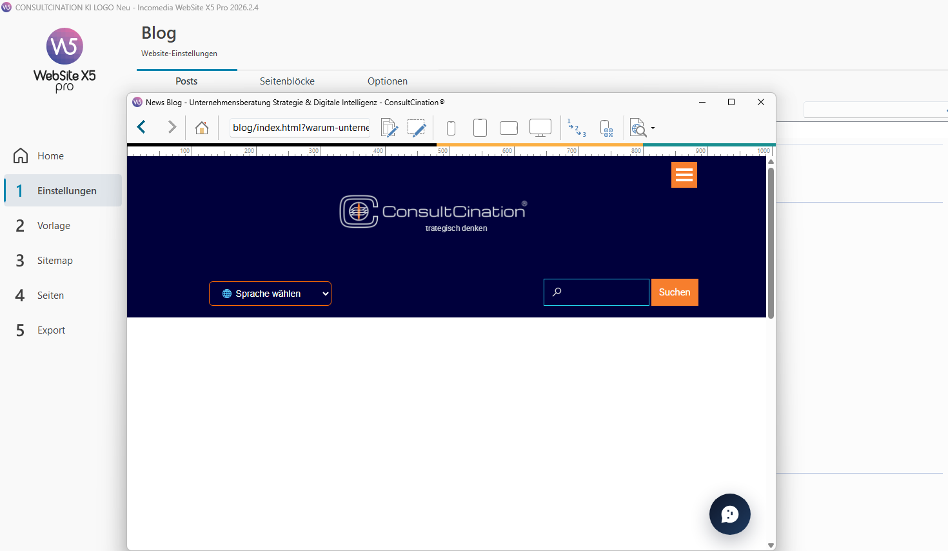Open step 4 Seiten
948x551 pixels.
click(63, 295)
